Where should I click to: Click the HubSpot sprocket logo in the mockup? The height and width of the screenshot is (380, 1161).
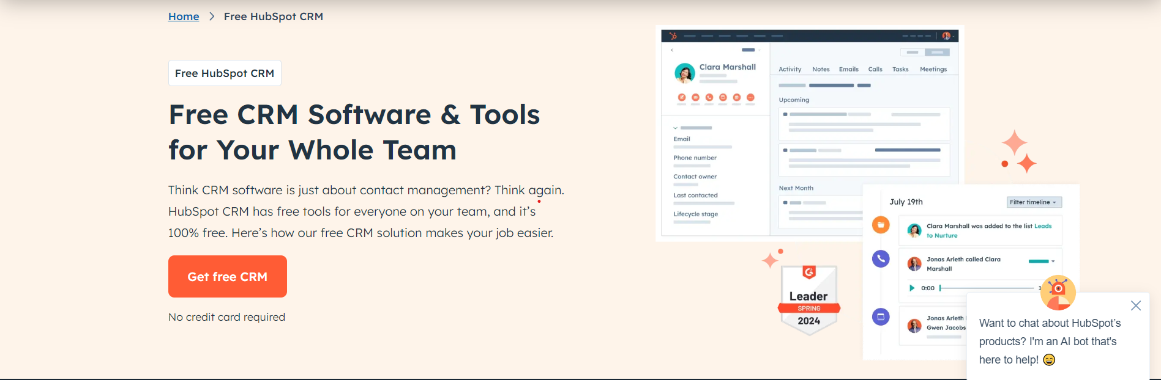(673, 36)
